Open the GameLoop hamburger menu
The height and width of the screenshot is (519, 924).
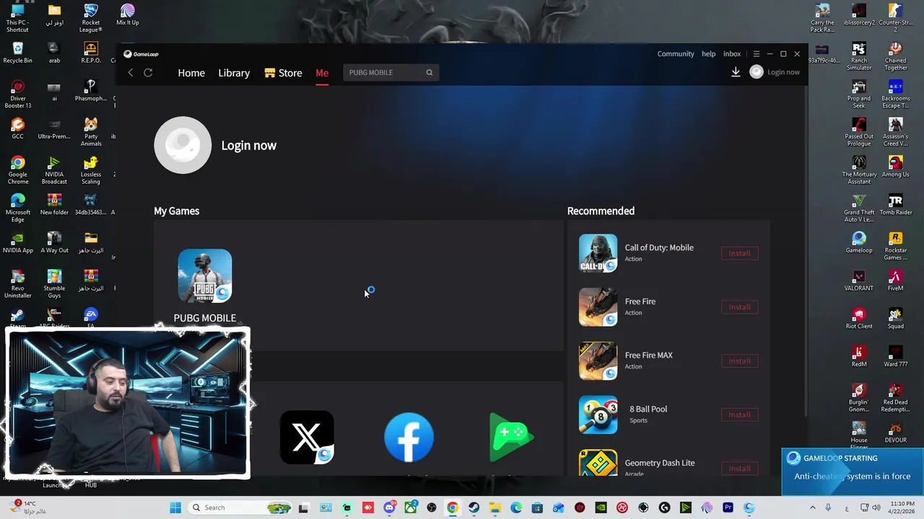point(756,54)
